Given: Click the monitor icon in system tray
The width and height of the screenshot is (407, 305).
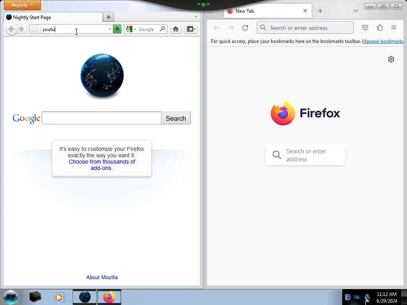Looking at the screenshot, I should point(357,297).
